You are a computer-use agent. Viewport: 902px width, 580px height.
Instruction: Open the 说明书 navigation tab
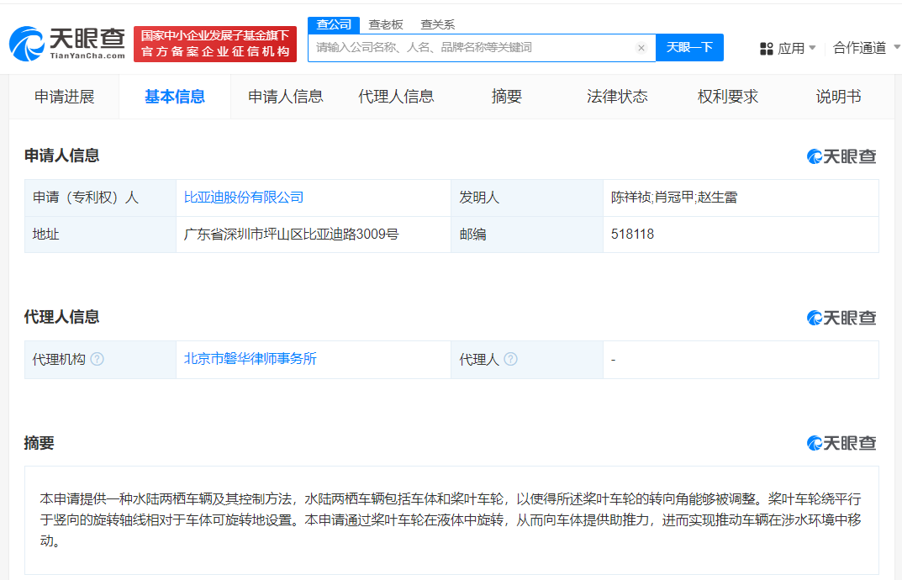[x=838, y=97]
